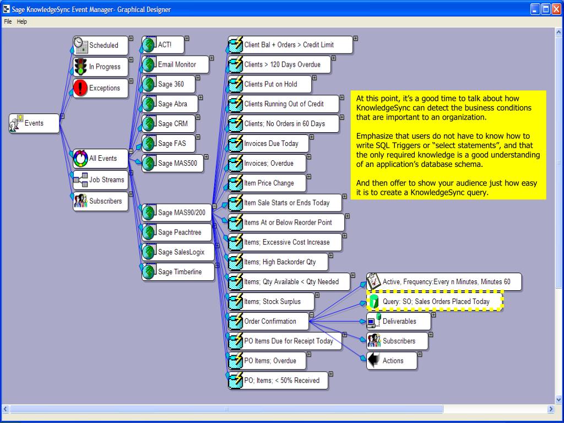This screenshot has width=564, height=423.
Task: Click the Deliverables computer icon
Action: pyautogui.click(x=374, y=321)
